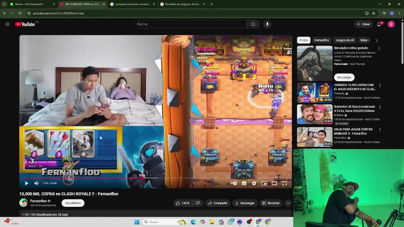Subscribe to Fernanfloo with Suscribirme

[x=73, y=203]
